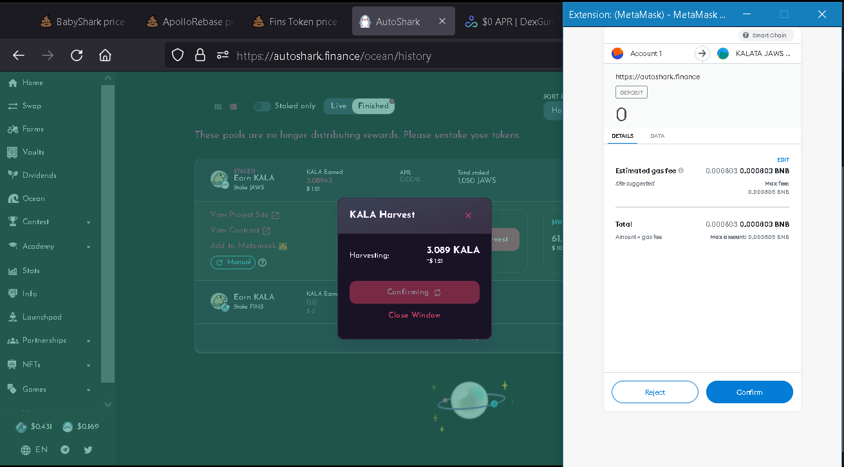844x467 pixels.
Task: Click the browser home icon
Action: [x=106, y=55]
